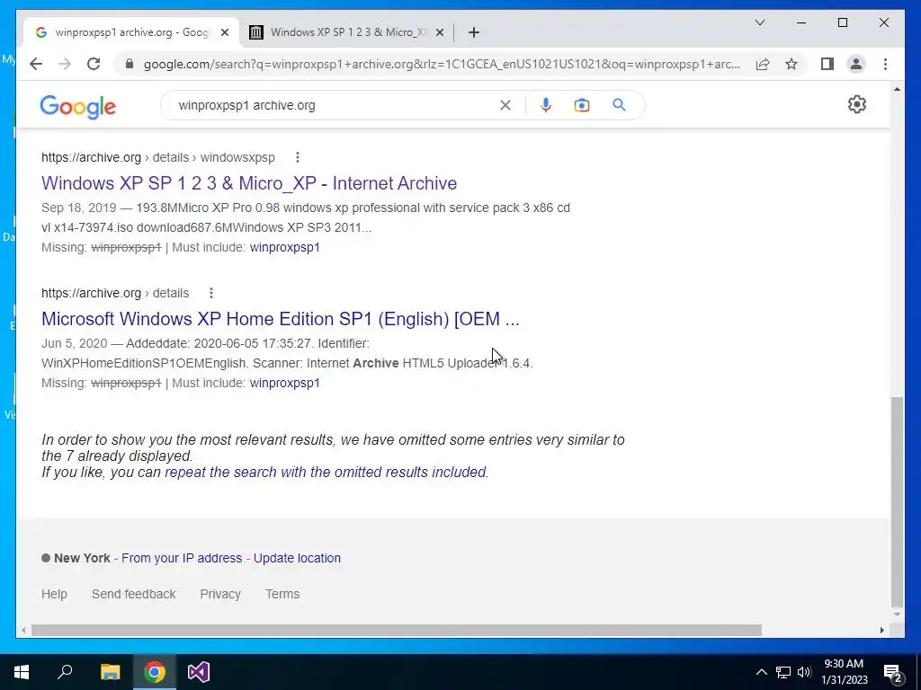Switch to the Windows XP SP 1 2 3 & Micro_XP tab
Image resolution: width=921 pixels, height=690 pixels.
[x=346, y=32]
